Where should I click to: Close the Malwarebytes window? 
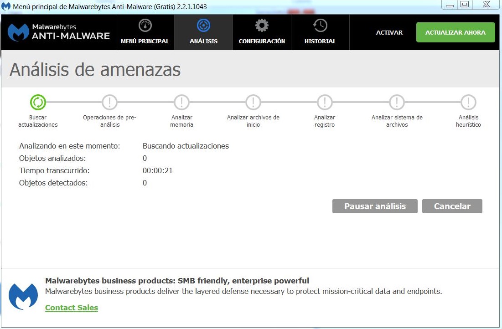point(486,5)
